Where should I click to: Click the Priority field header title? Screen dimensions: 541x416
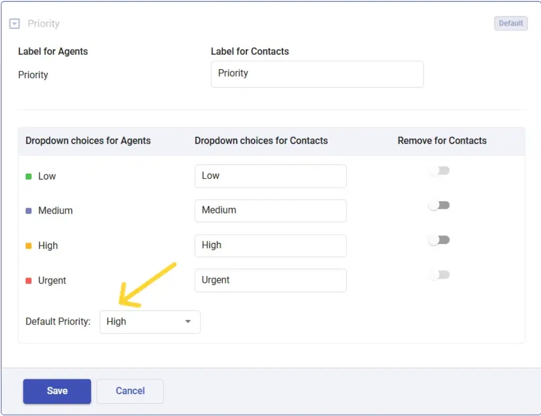point(44,24)
